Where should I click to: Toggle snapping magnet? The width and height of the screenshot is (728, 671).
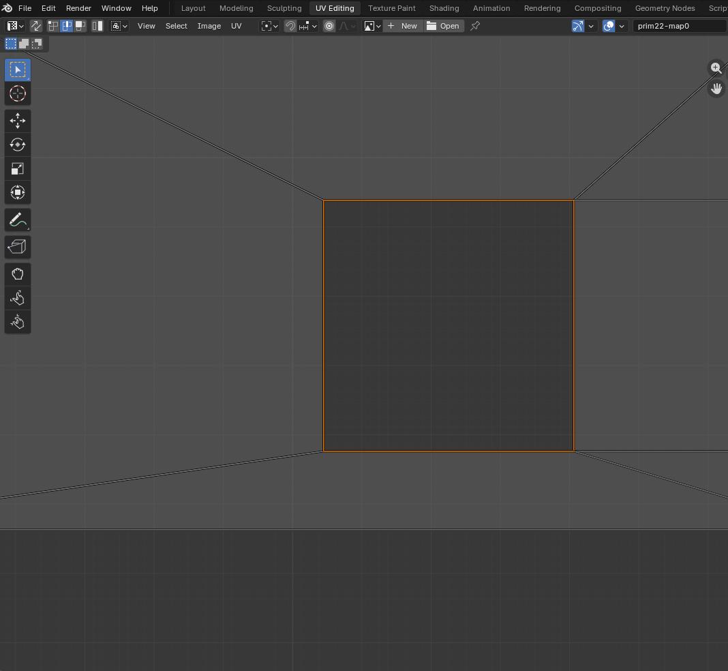(290, 26)
